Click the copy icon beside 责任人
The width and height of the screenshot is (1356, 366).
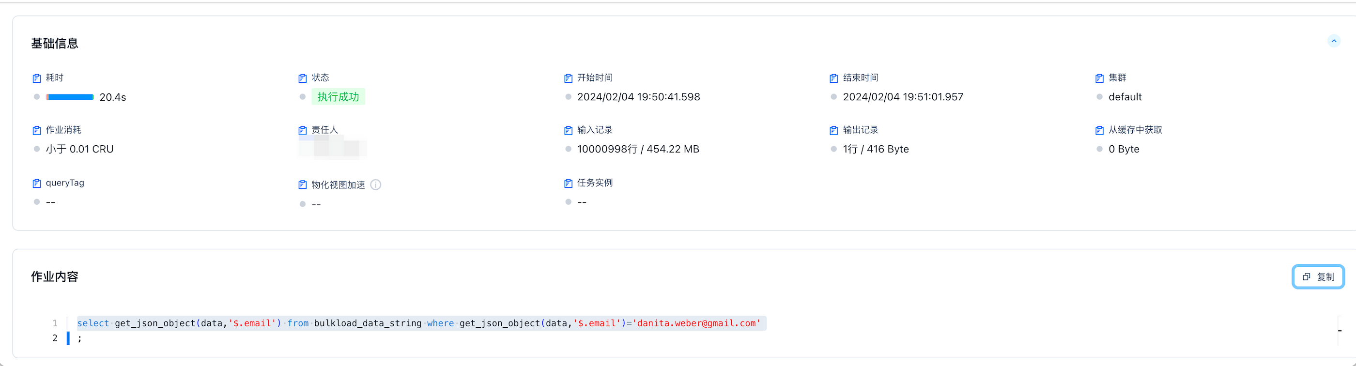pos(302,130)
